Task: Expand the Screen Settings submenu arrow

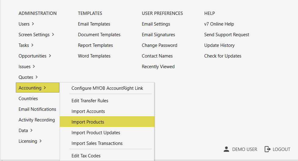Action: [53, 34]
